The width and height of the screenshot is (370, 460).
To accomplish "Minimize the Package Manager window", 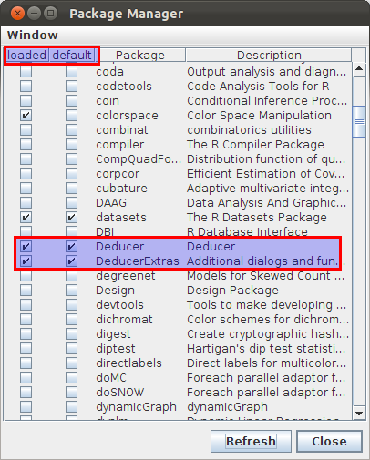I will pyautogui.click(x=35, y=14).
